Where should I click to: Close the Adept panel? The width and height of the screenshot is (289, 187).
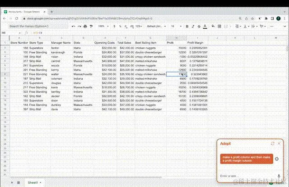(x=279, y=144)
